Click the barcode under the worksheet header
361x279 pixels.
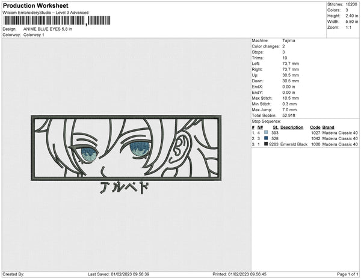coord(57,20)
